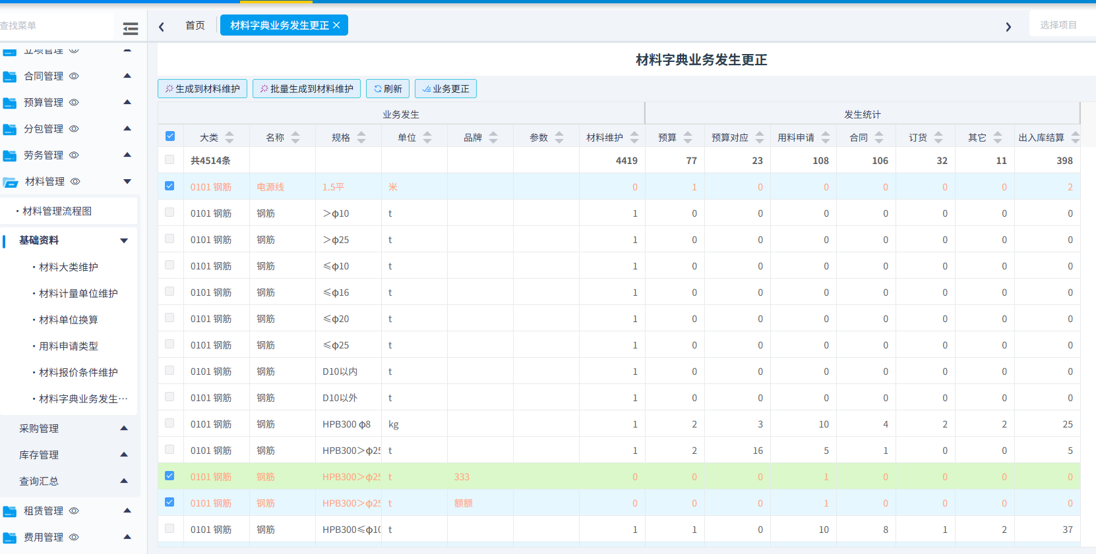This screenshot has width=1096, height=554.
Task: Close the 材料字典业务发生更正 tab
Action: point(336,25)
